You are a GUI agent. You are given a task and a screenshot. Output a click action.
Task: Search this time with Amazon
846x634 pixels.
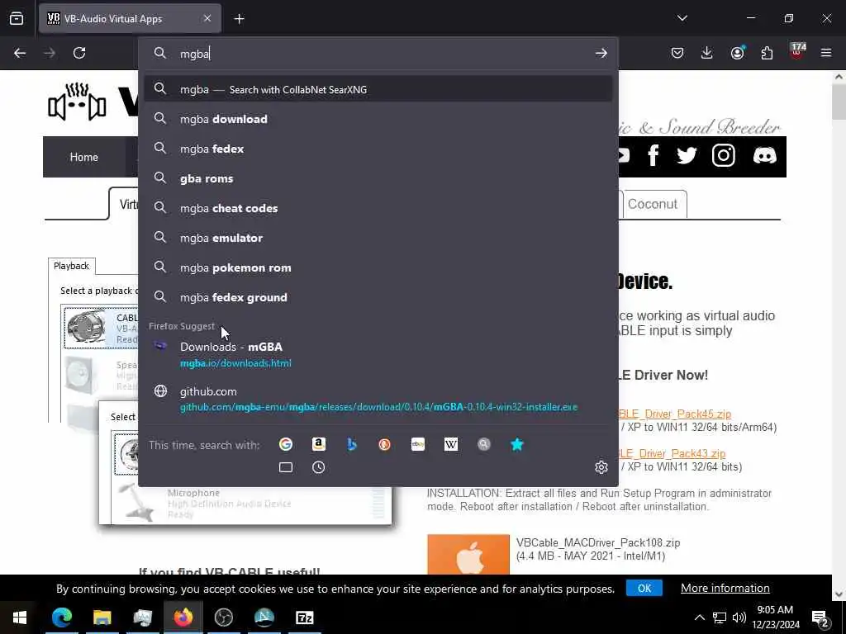click(x=319, y=444)
